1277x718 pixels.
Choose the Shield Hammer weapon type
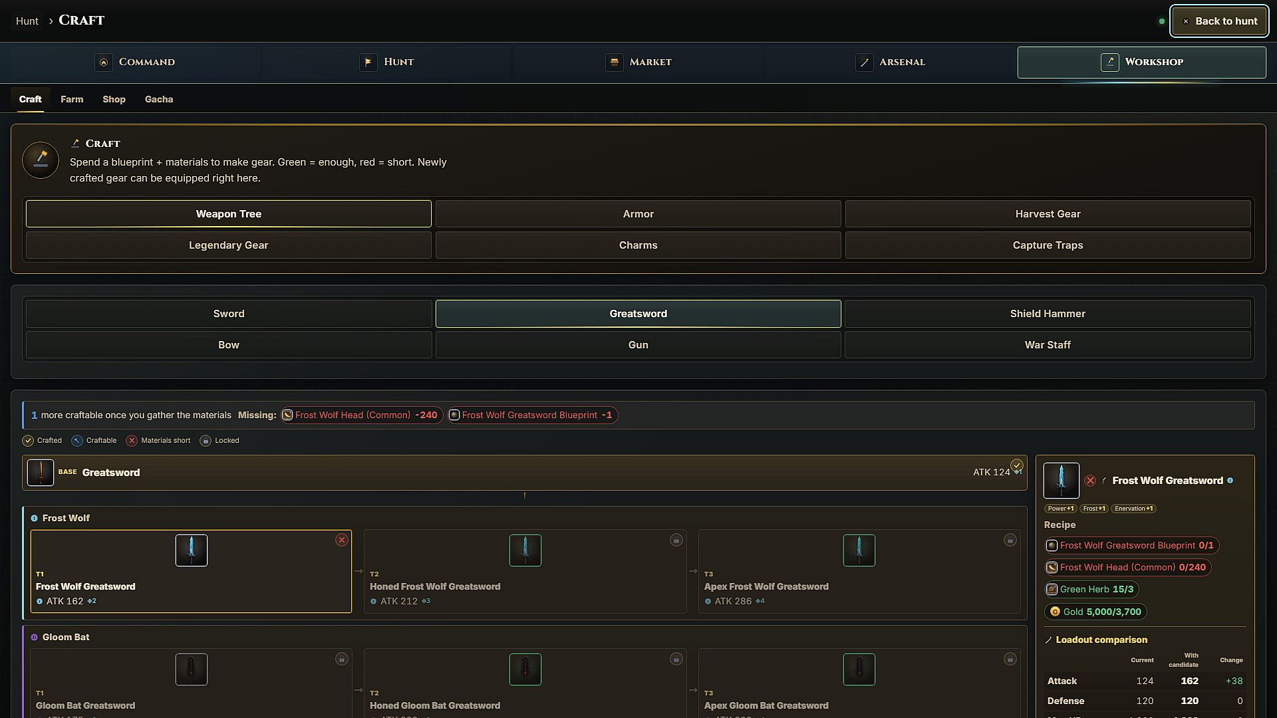click(1048, 314)
